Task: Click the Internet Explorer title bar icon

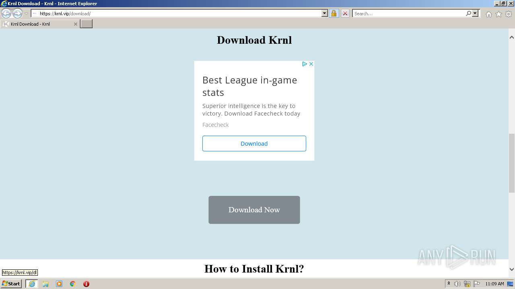Action: (4, 4)
